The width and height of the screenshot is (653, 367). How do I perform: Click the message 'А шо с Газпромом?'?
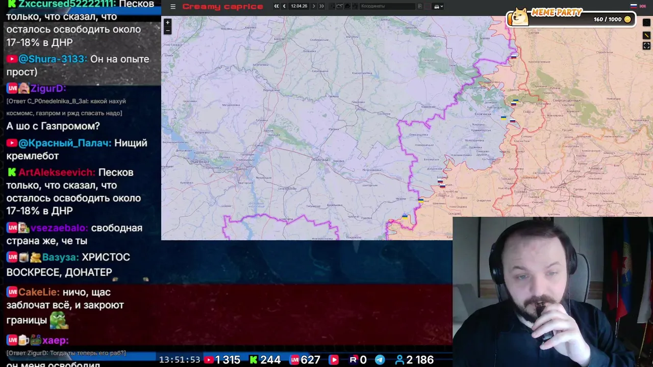click(x=53, y=126)
